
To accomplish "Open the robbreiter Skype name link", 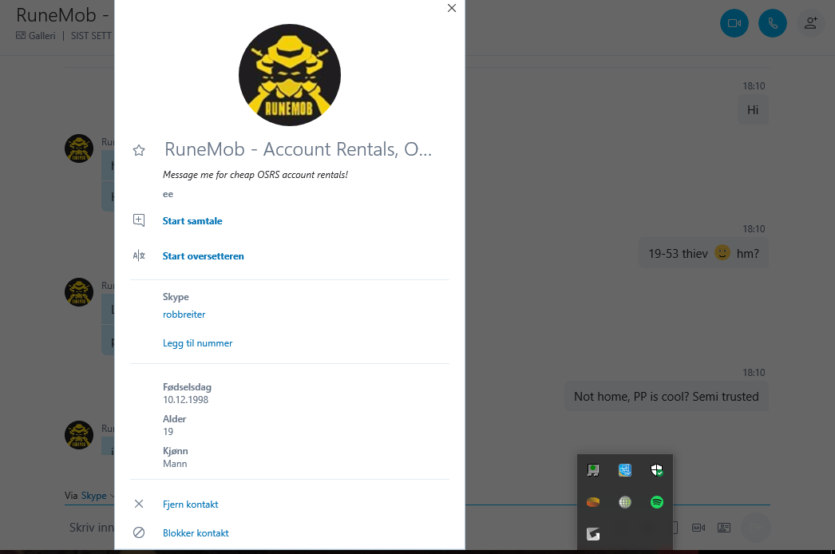I will tap(184, 315).
